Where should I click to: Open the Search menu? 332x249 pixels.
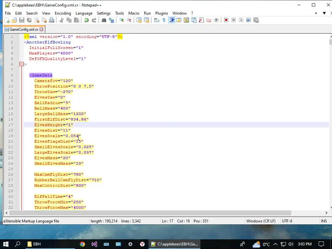tap(32, 13)
